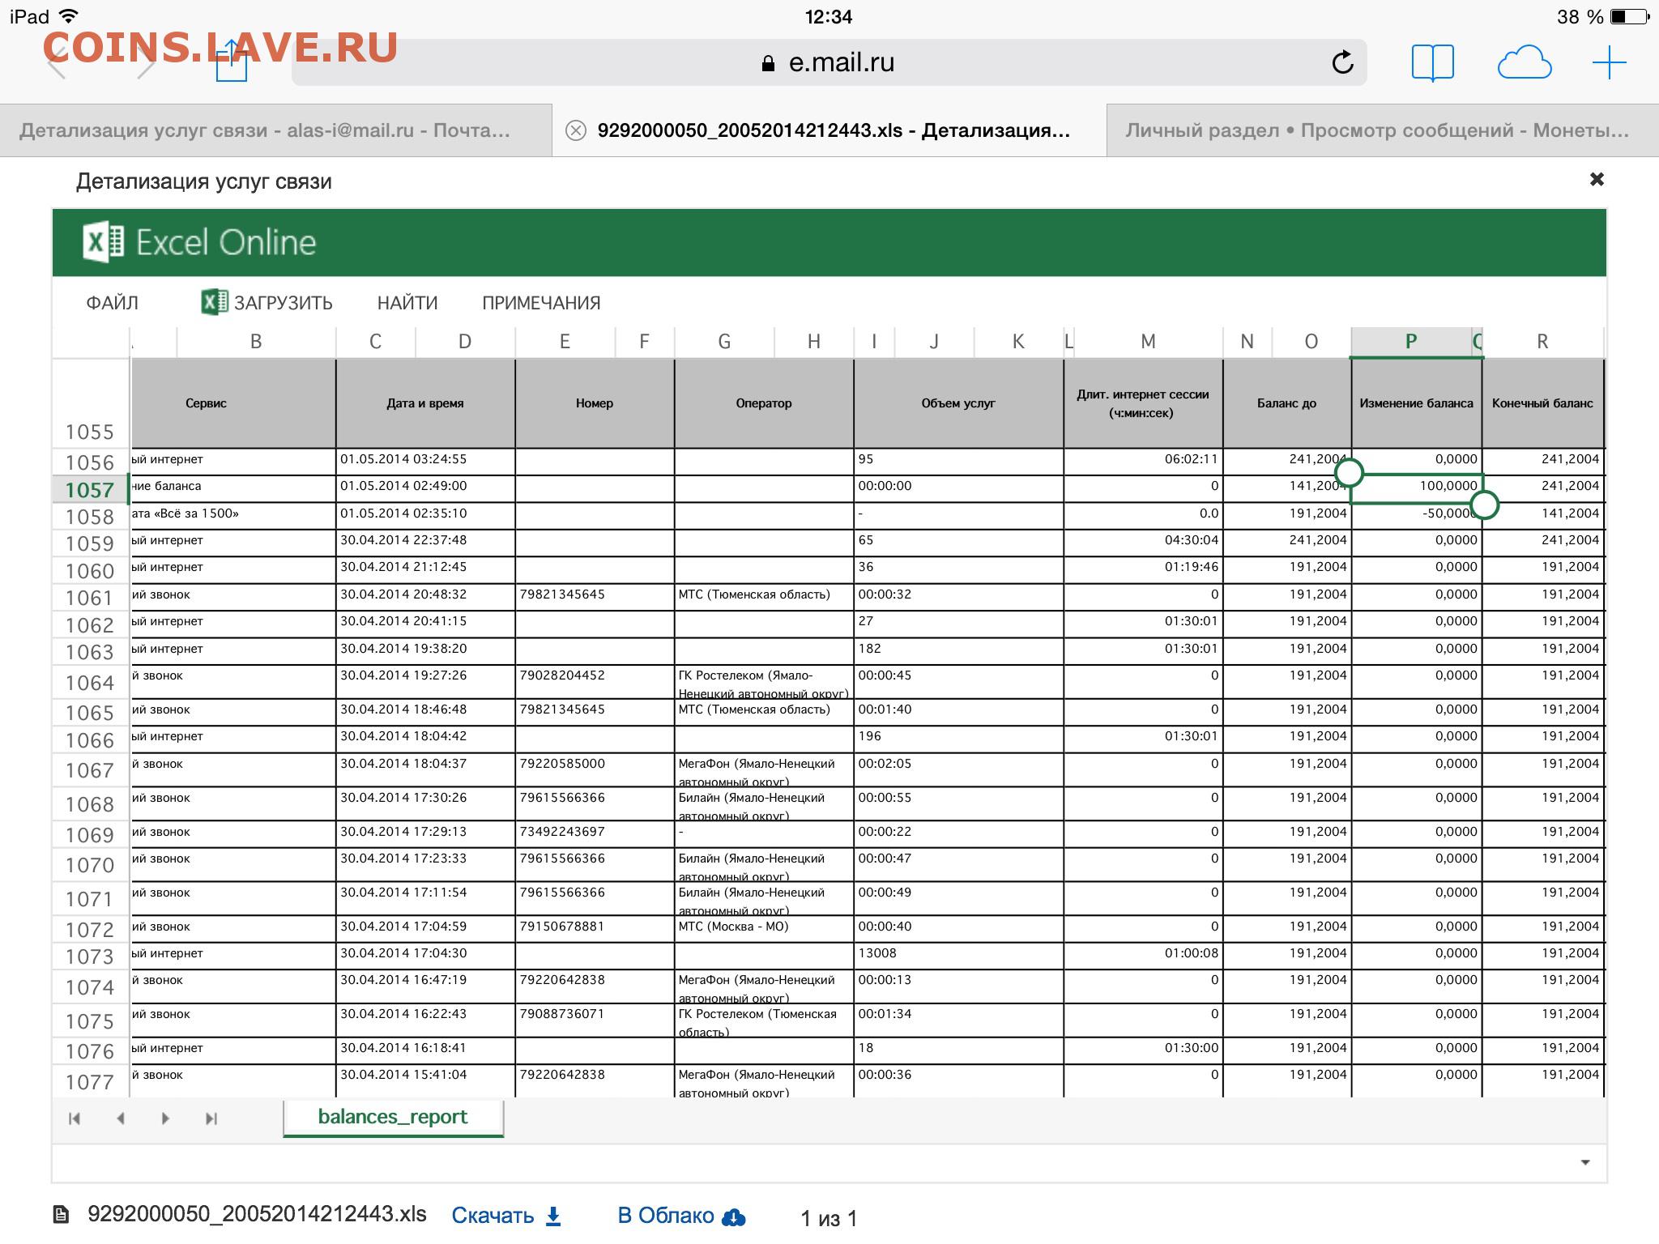Screen dimensions: 1659x1244
Task: Select the «Всё за 1500» service cell
Action: click(233, 514)
